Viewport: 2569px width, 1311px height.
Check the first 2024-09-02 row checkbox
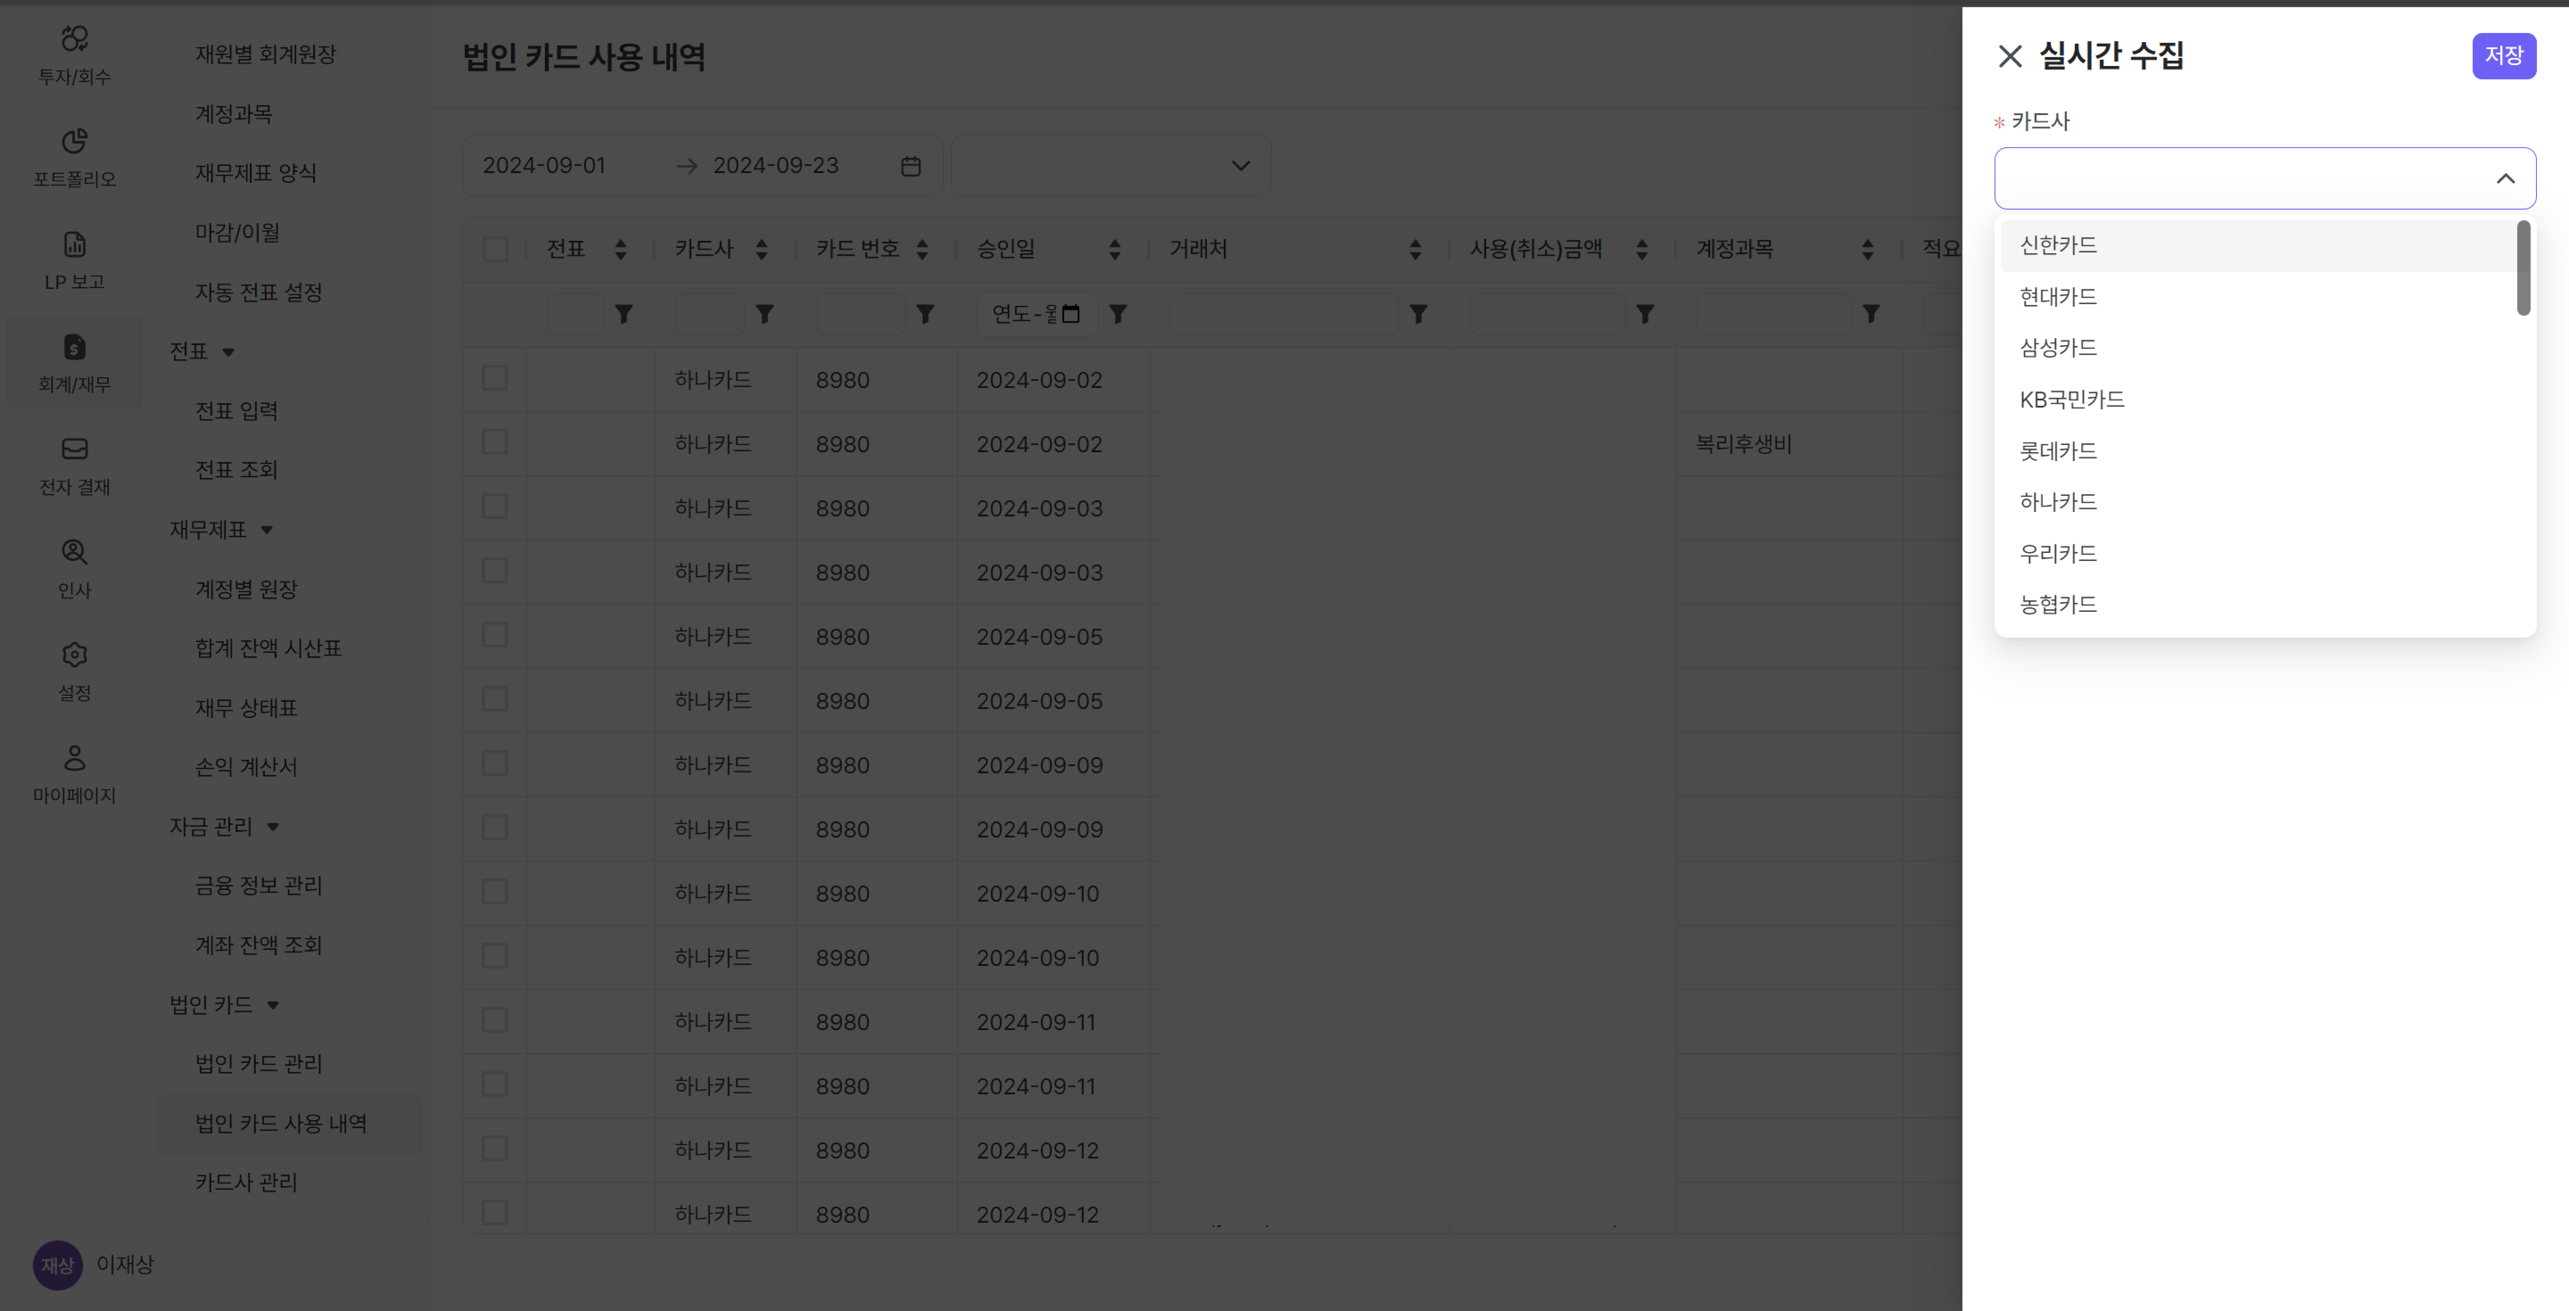pos(495,378)
